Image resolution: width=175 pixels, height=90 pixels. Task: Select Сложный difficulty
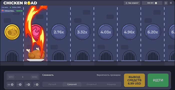tap(91, 84)
